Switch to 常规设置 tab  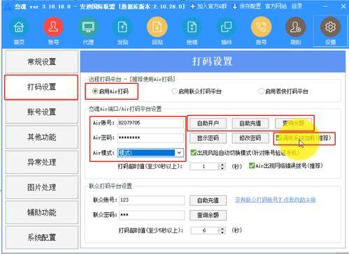[x=42, y=61]
